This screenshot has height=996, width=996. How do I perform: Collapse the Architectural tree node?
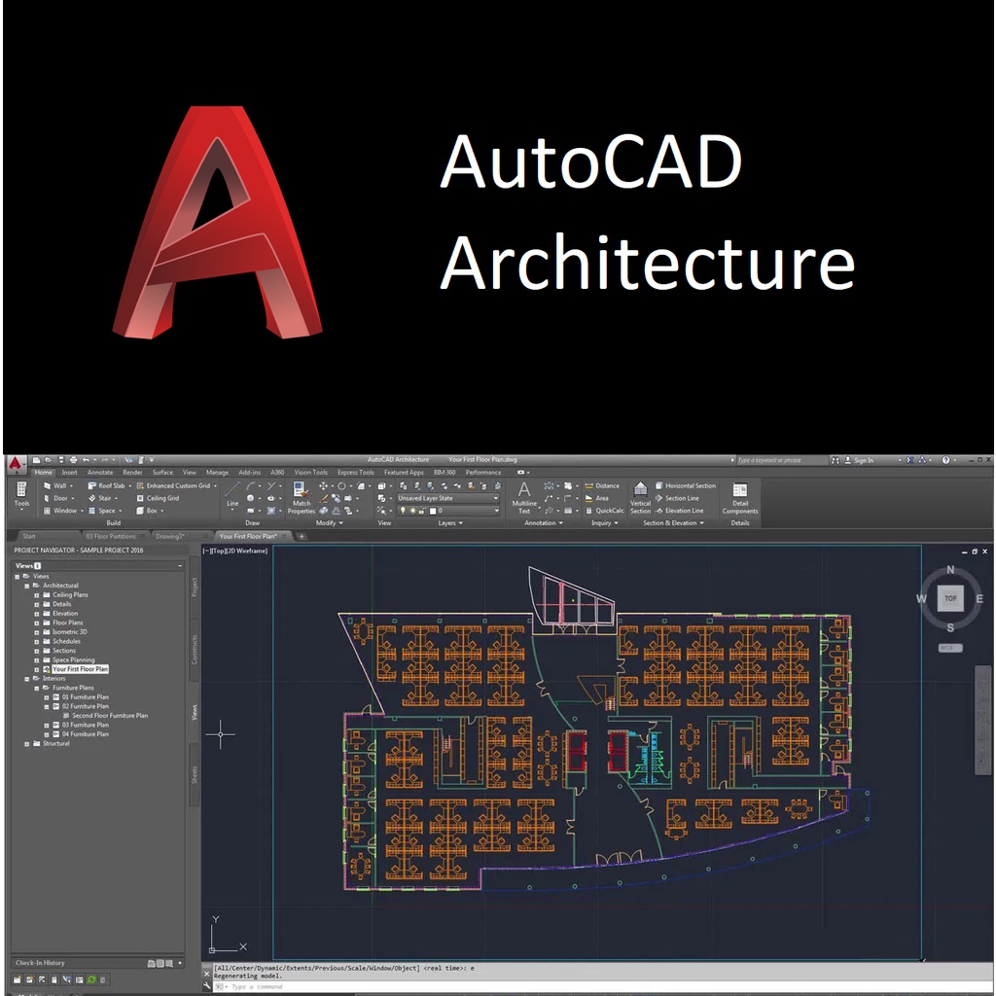[x=27, y=586]
